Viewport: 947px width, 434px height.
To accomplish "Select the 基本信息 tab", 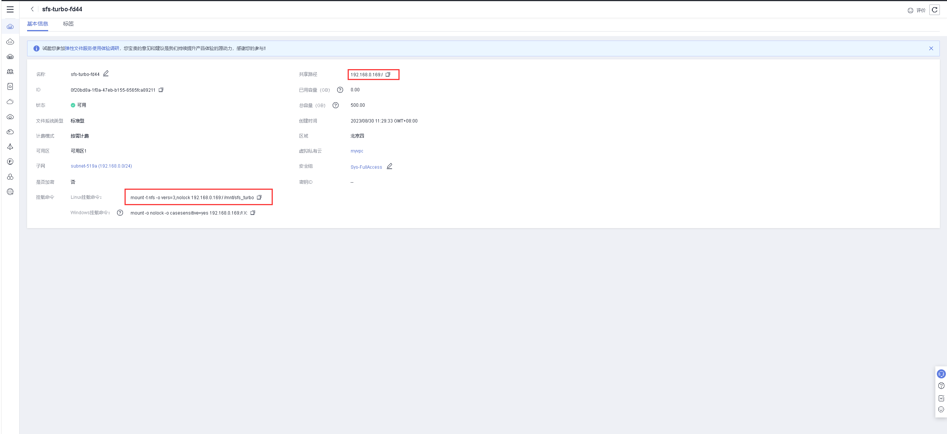I will [38, 24].
